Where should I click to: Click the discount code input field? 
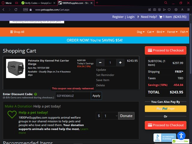click(x=73, y=96)
